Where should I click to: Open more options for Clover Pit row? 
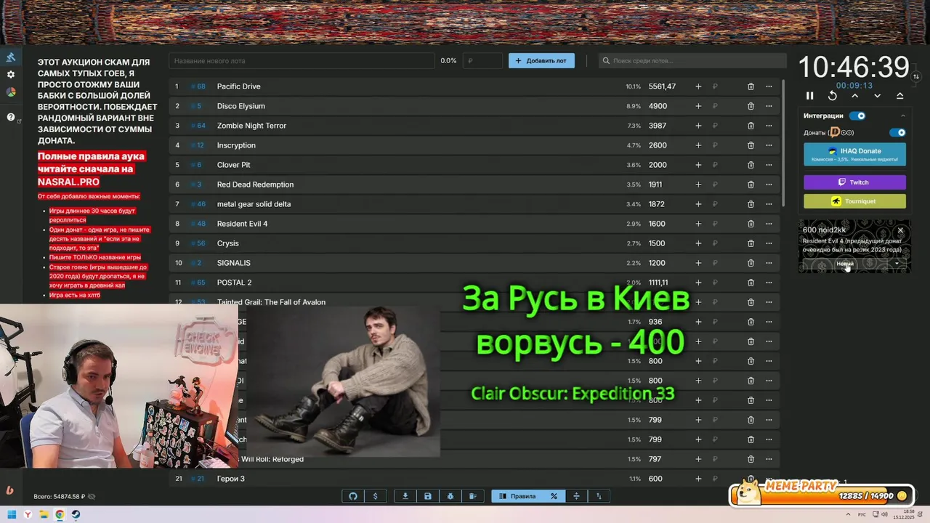(769, 165)
